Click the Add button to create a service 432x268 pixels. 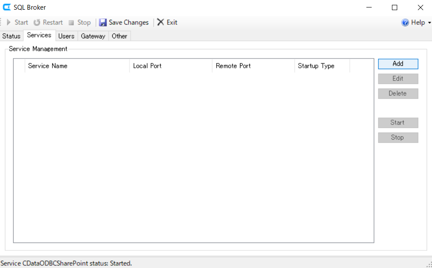click(398, 63)
